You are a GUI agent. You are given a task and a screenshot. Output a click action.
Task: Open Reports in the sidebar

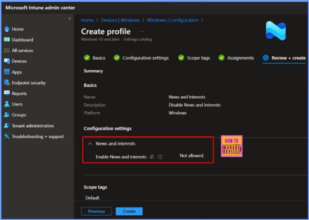19,93
